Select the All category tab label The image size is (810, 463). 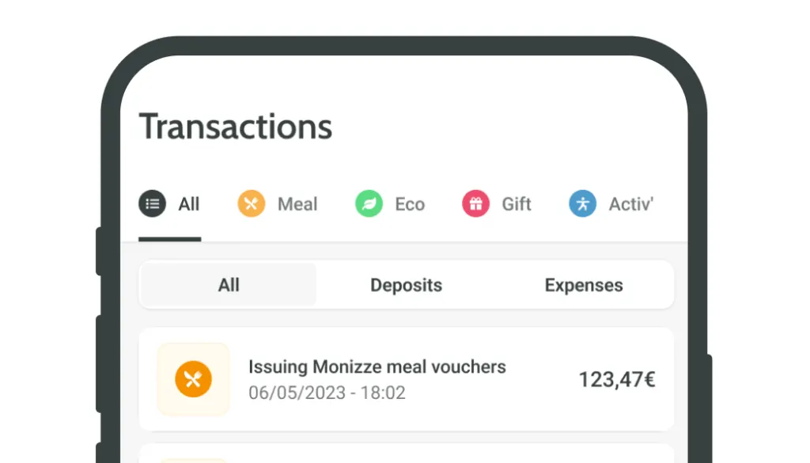189,204
